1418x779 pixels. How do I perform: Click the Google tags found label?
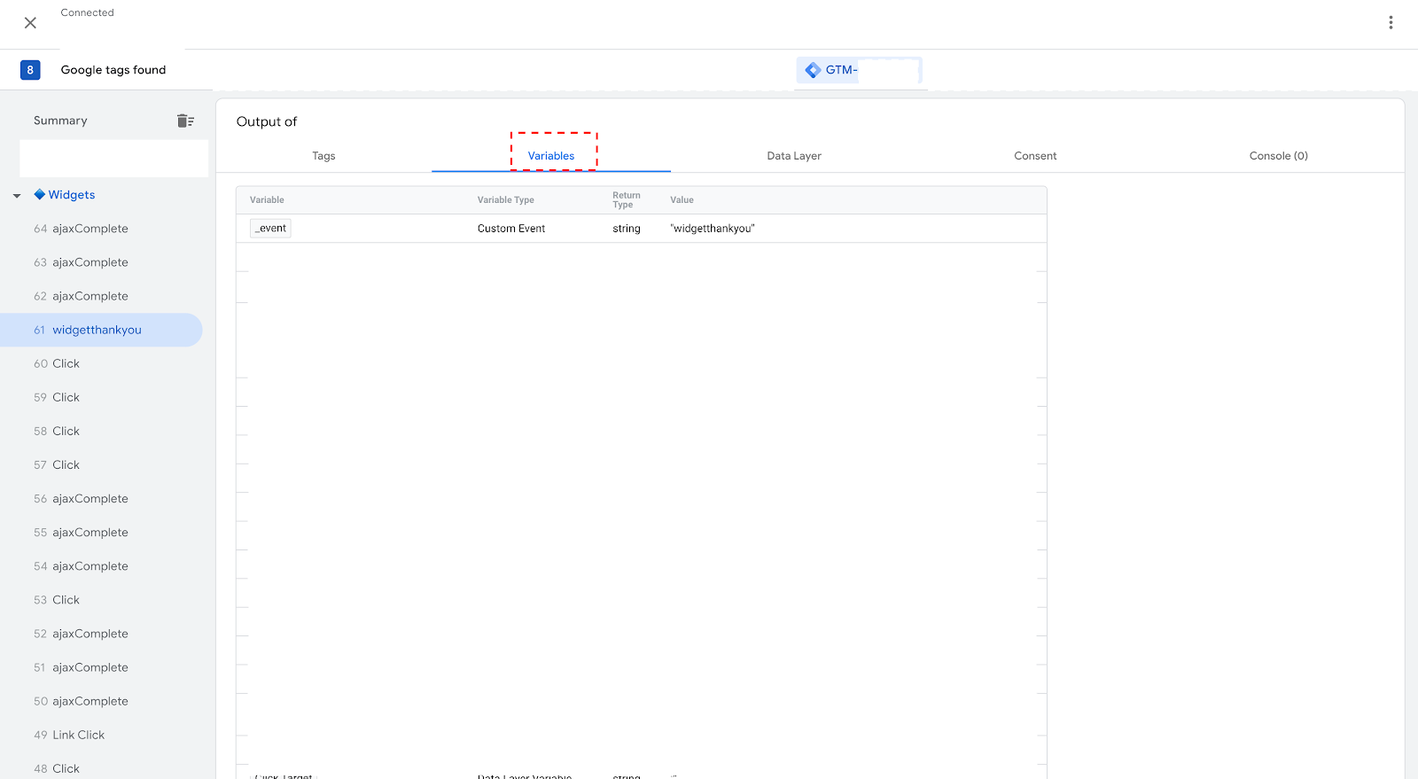pyautogui.click(x=113, y=70)
